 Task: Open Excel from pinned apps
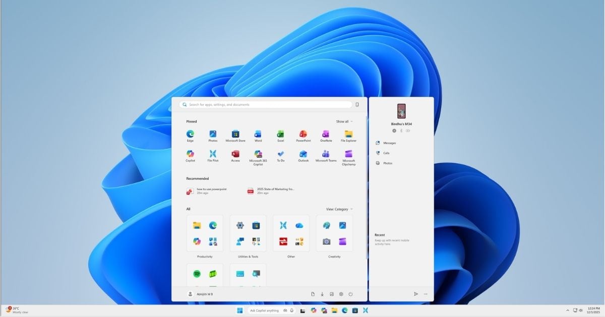click(x=280, y=136)
